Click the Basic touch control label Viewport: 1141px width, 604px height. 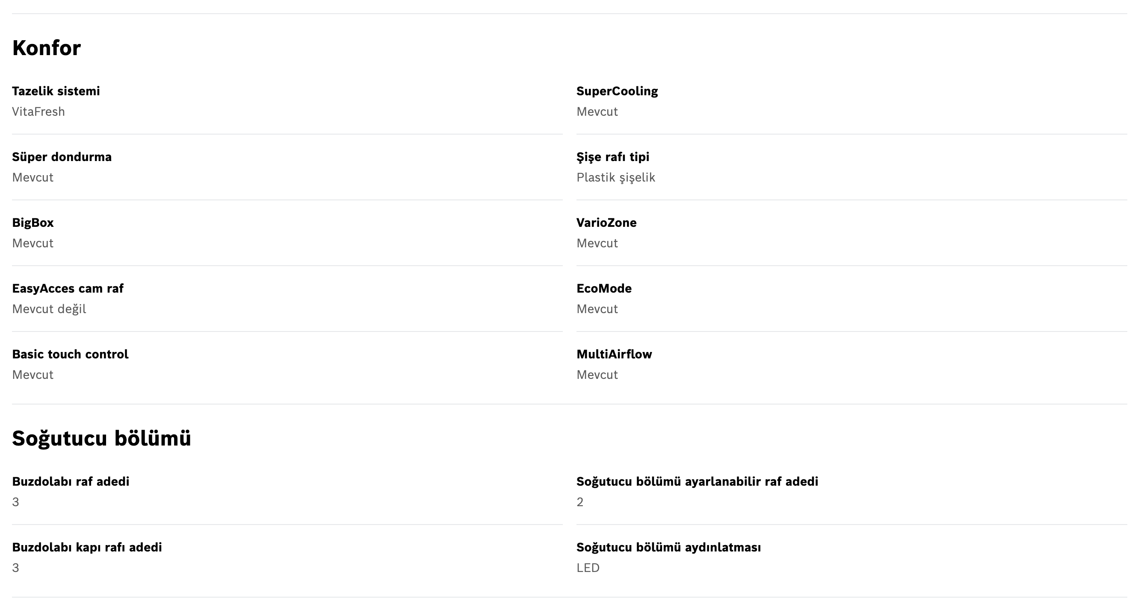pyautogui.click(x=70, y=354)
